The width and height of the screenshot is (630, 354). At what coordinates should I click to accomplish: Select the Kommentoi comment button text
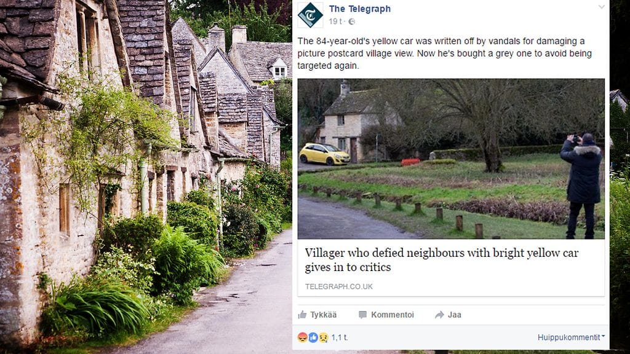coord(392,315)
